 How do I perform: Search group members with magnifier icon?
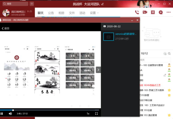click(169, 54)
